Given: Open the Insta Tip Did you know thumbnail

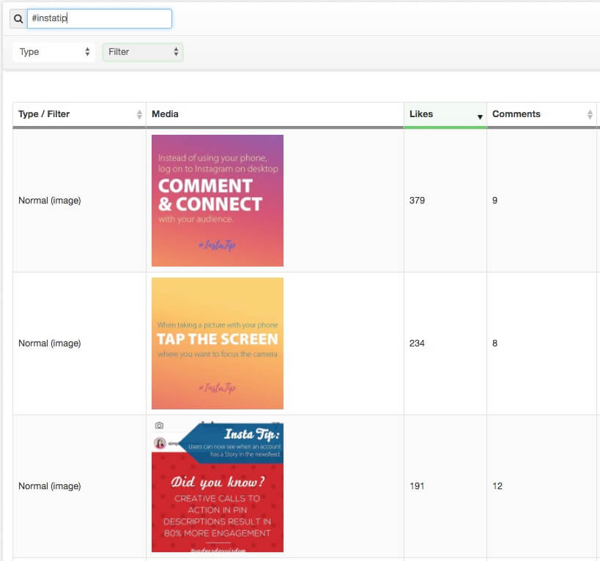Looking at the screenshot, I should click(x=218, y=486).
